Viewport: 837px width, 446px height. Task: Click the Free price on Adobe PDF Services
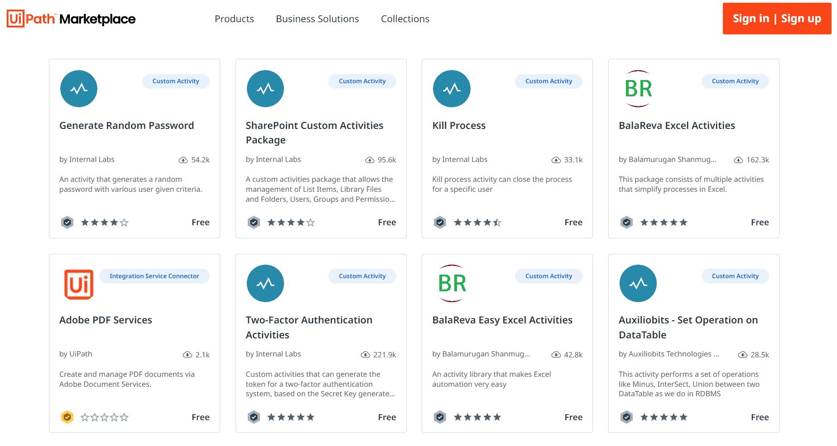click(x=201, y=418)
